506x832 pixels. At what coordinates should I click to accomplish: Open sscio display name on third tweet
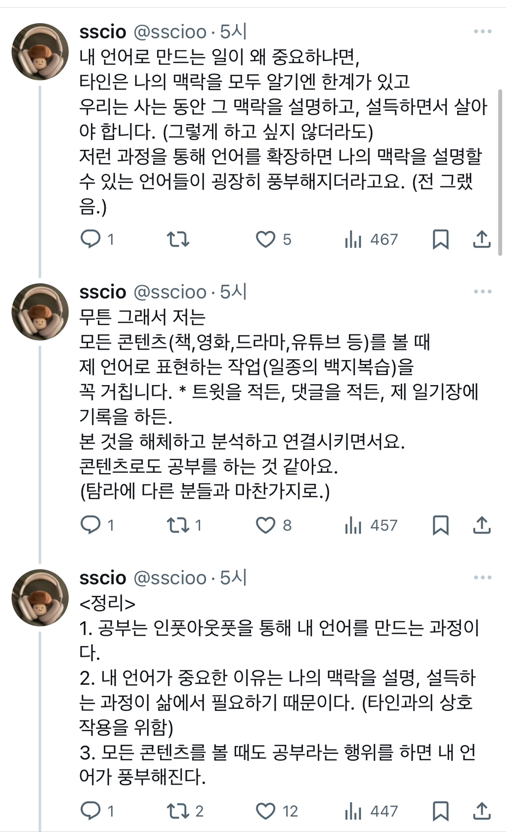click(103, 578)
